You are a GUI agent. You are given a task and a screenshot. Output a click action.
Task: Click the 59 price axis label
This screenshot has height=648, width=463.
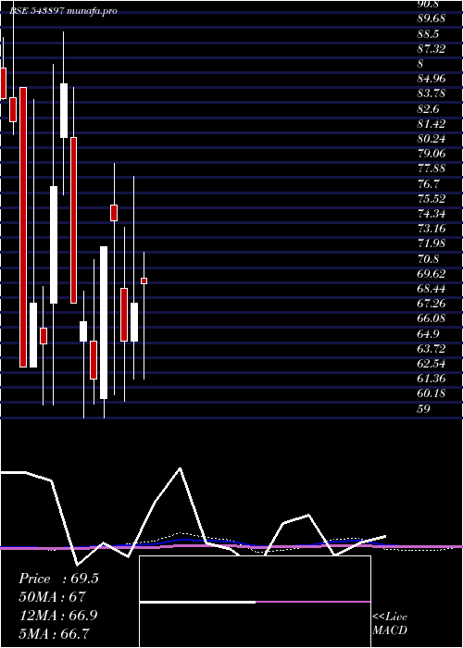pyautogui.click(x=424, y=408)
